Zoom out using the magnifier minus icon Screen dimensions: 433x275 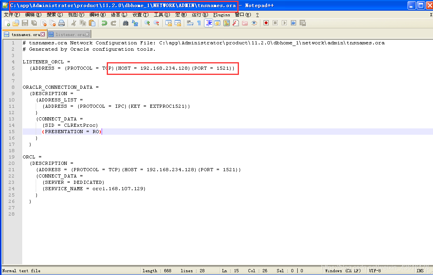[156, 23]
